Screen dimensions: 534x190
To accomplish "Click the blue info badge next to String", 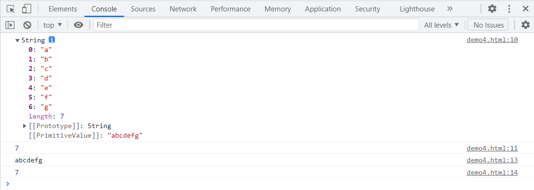I will [52, 40].
